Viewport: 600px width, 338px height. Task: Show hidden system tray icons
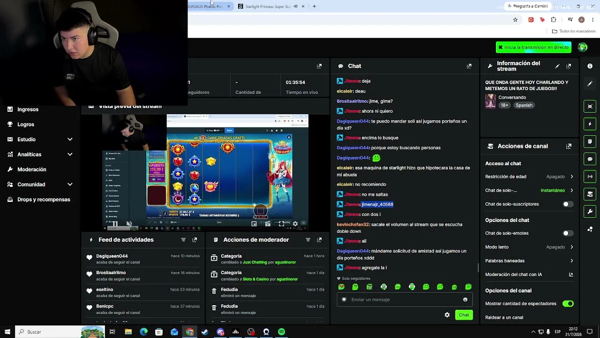533,332
